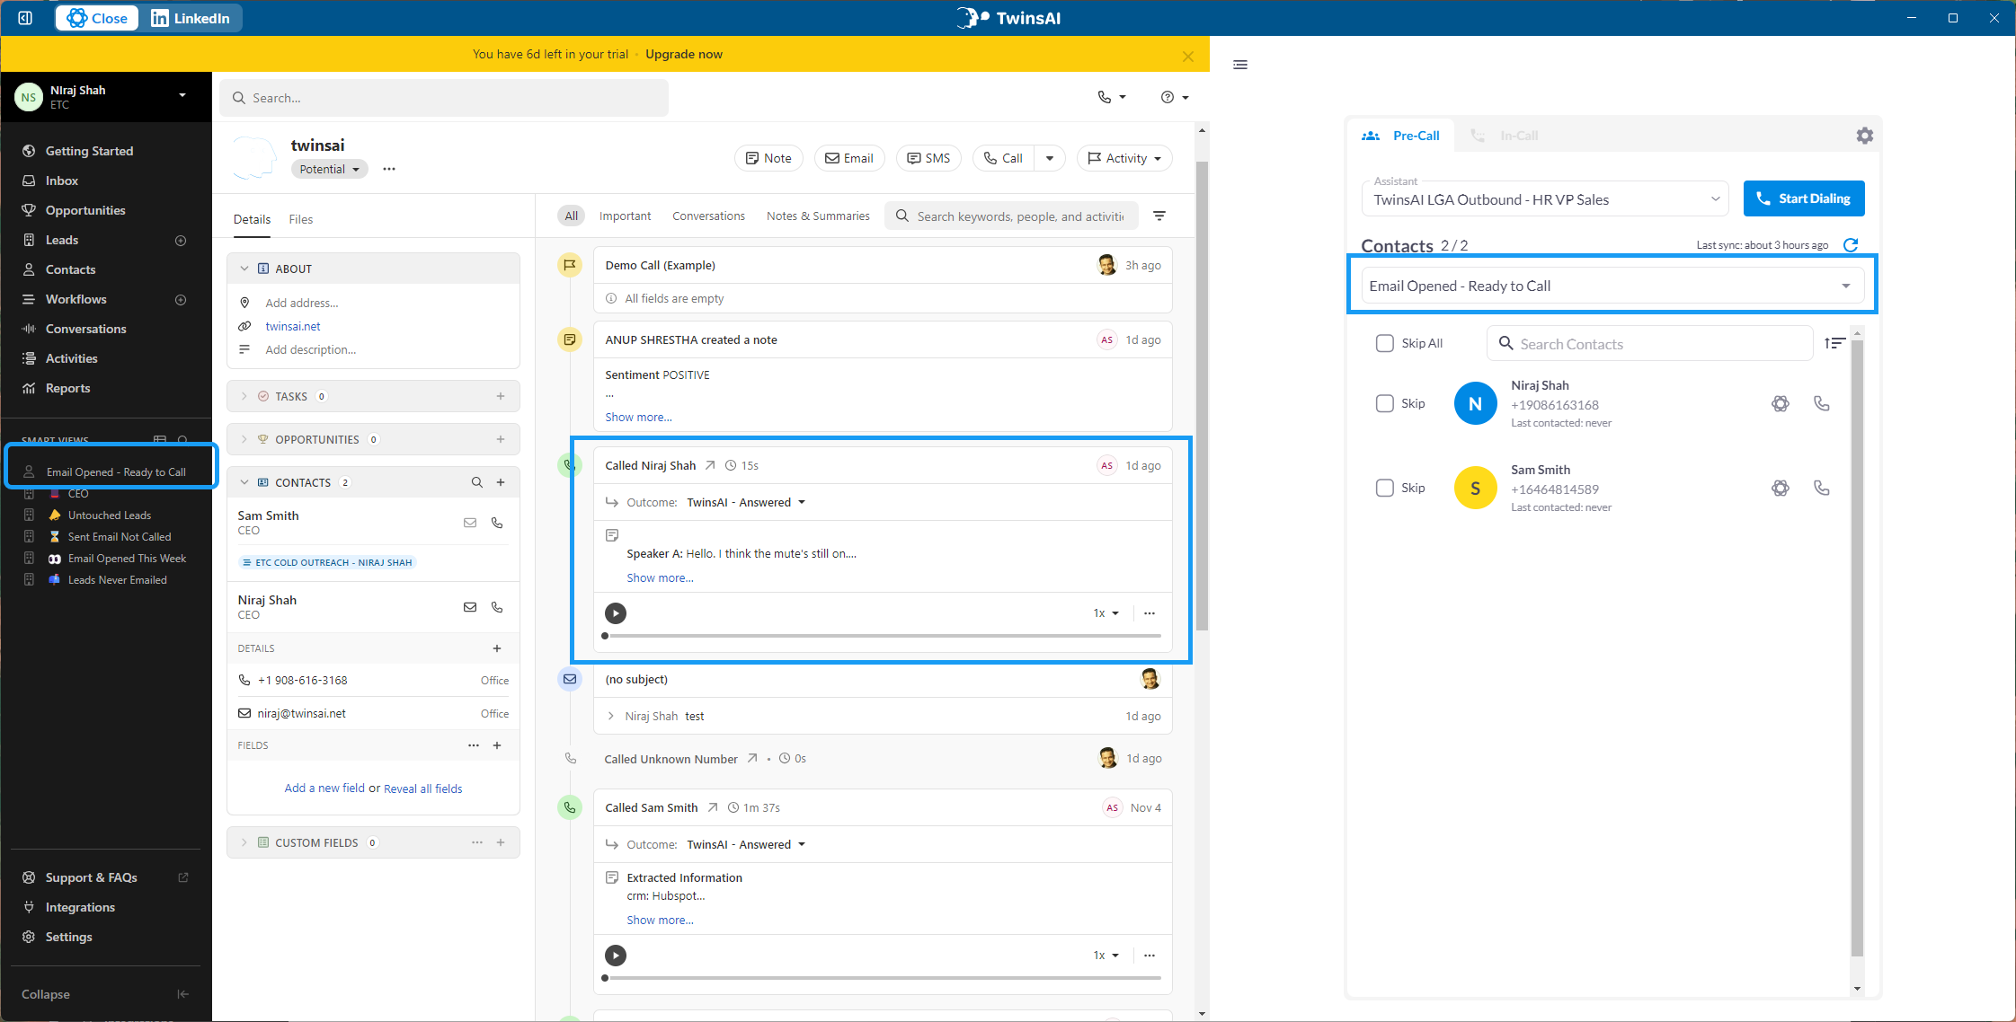Switch to the Notes & Summaries tab

pyautogui.click(x=817, y=216)
